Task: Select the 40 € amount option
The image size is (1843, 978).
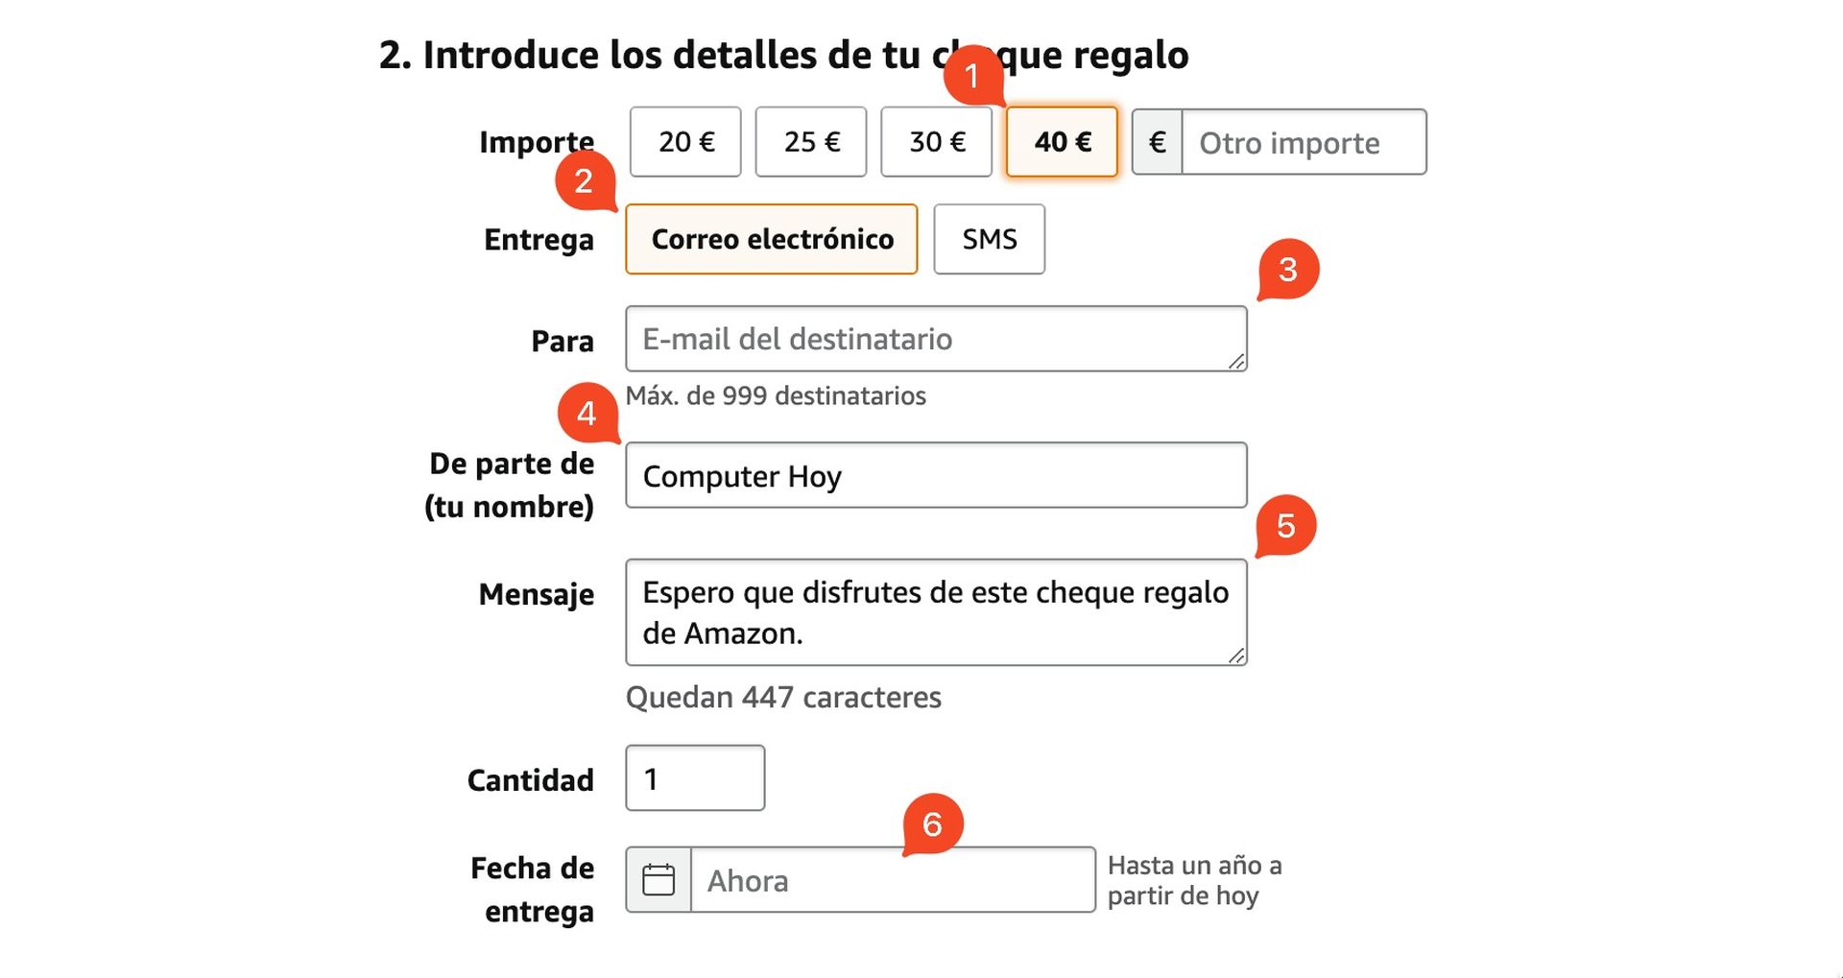Action: click(1061, 142)
